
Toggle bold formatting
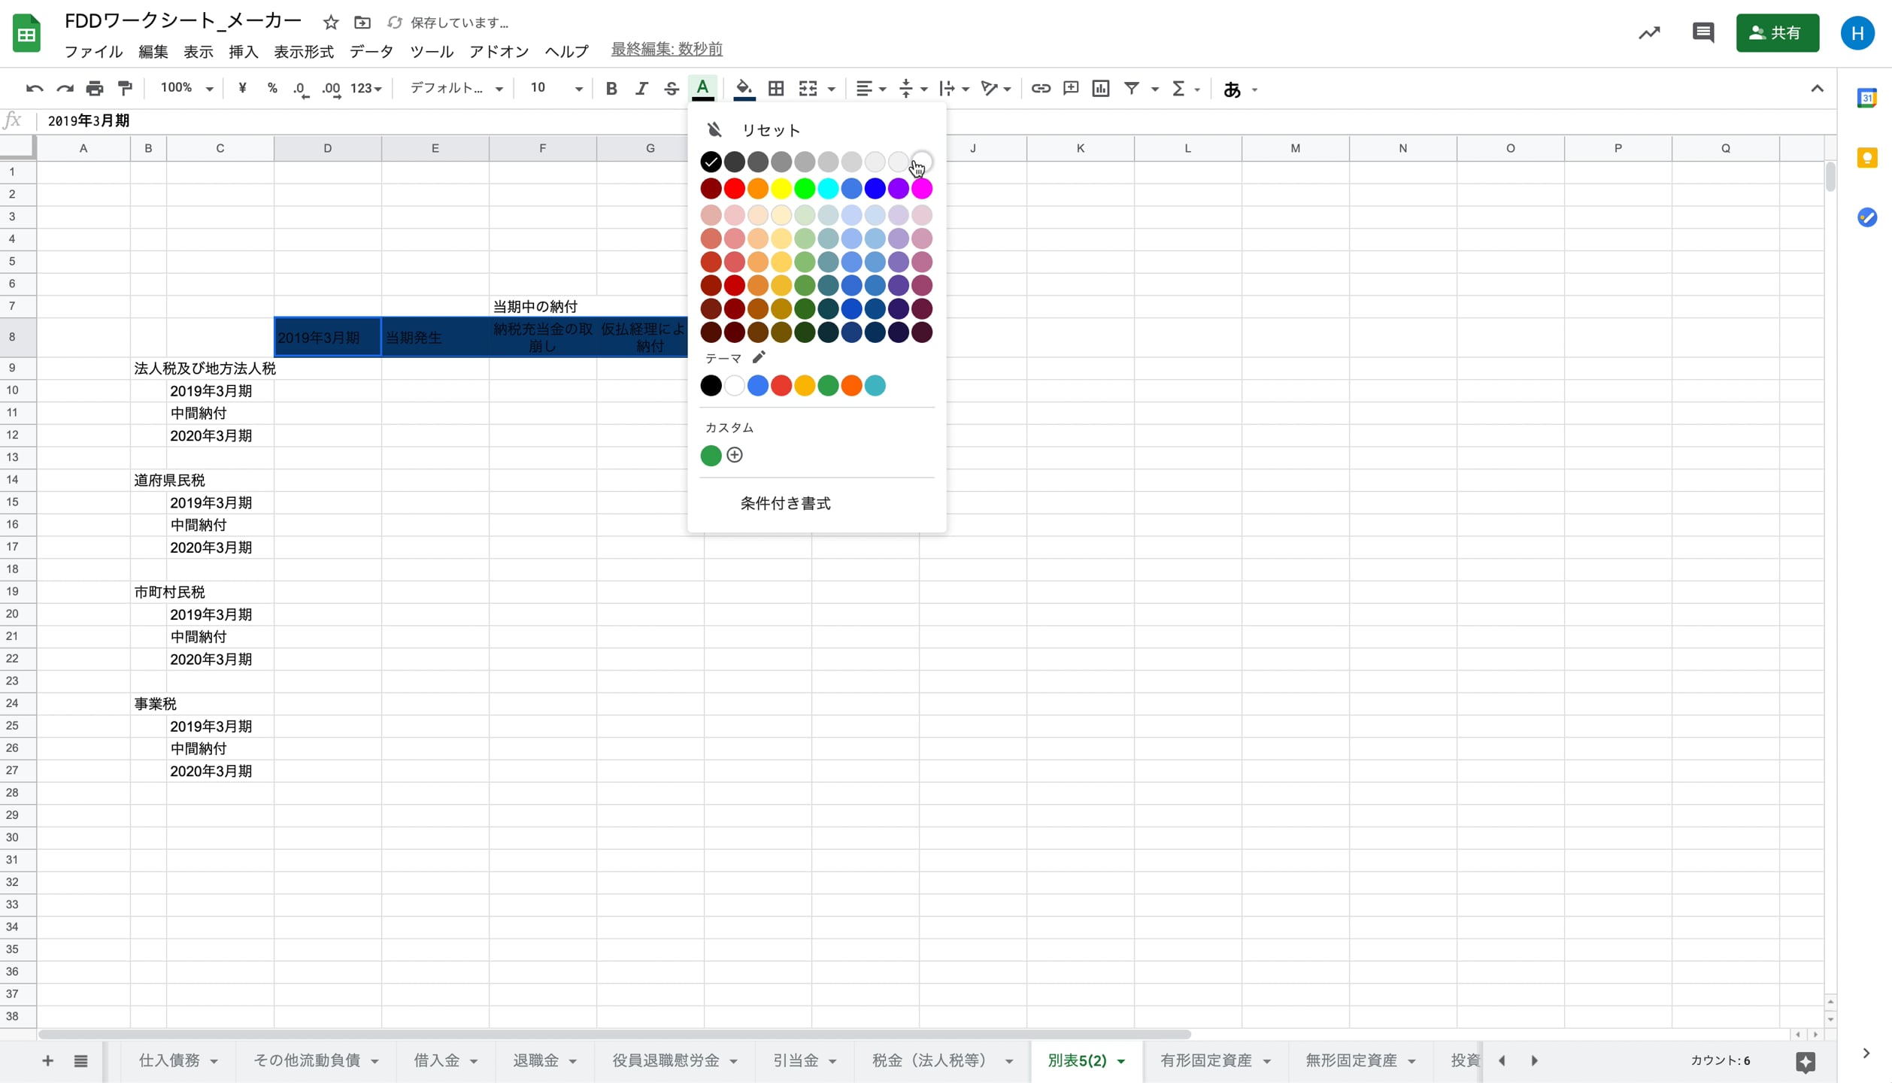coord(611,89)
